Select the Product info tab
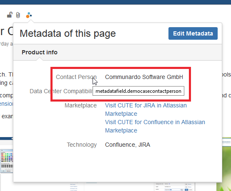231x191 pixels. [40, 52]
